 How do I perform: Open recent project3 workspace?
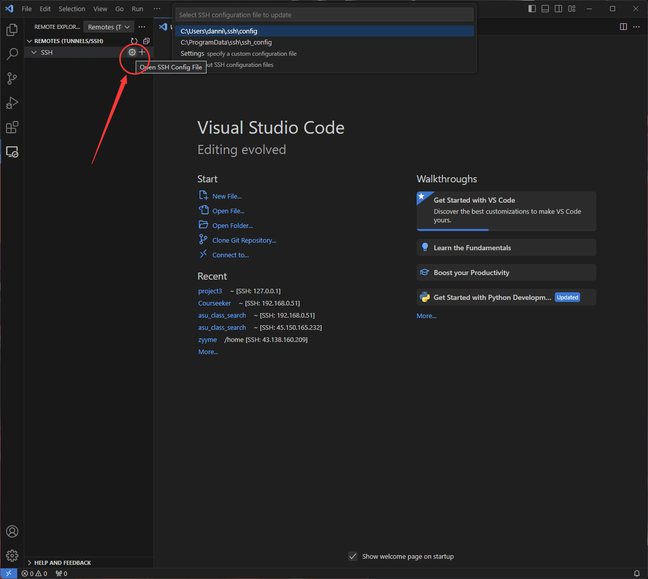pos(210,291)
